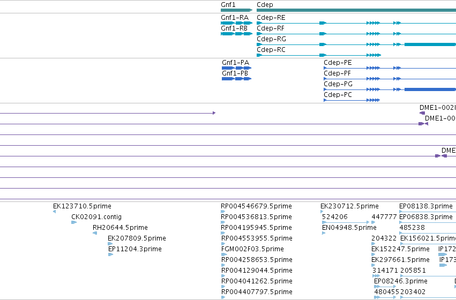Select the EK297661.5prime label
This screenshot has height=300, width=456.
click(x=400, y=260)
